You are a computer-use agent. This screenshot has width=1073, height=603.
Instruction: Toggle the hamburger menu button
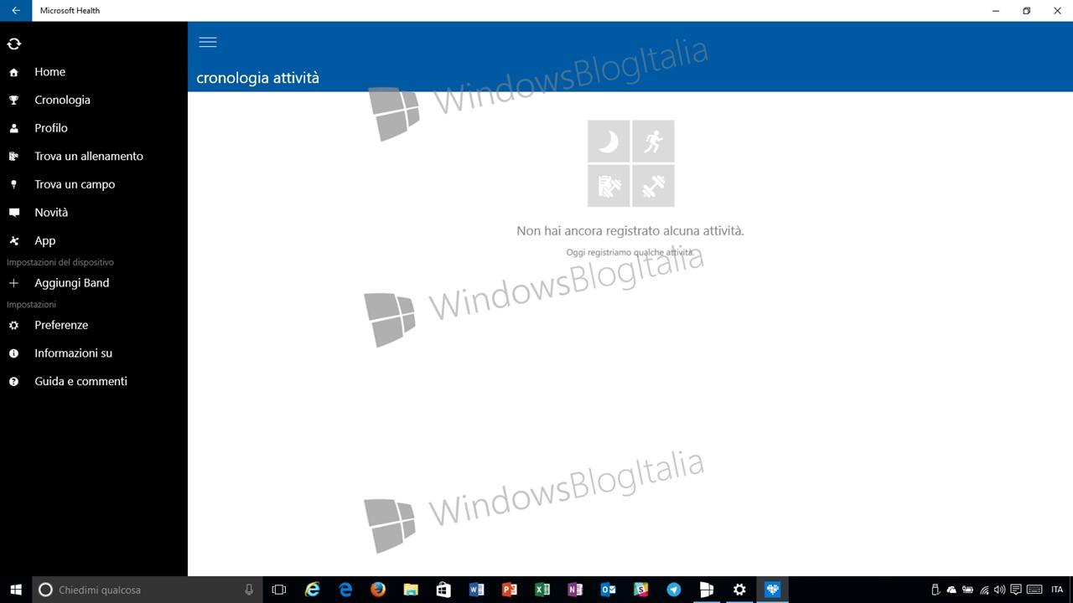[x=208, y=42]
